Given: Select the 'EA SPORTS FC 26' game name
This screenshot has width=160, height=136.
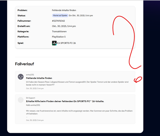Looking at the screenshot, I should pyautogui.click(x=66, y=43).
